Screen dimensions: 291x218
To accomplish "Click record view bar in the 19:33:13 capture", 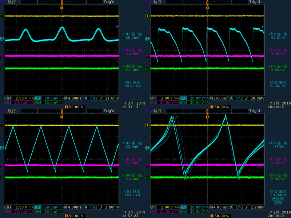I will click(62, 2).
